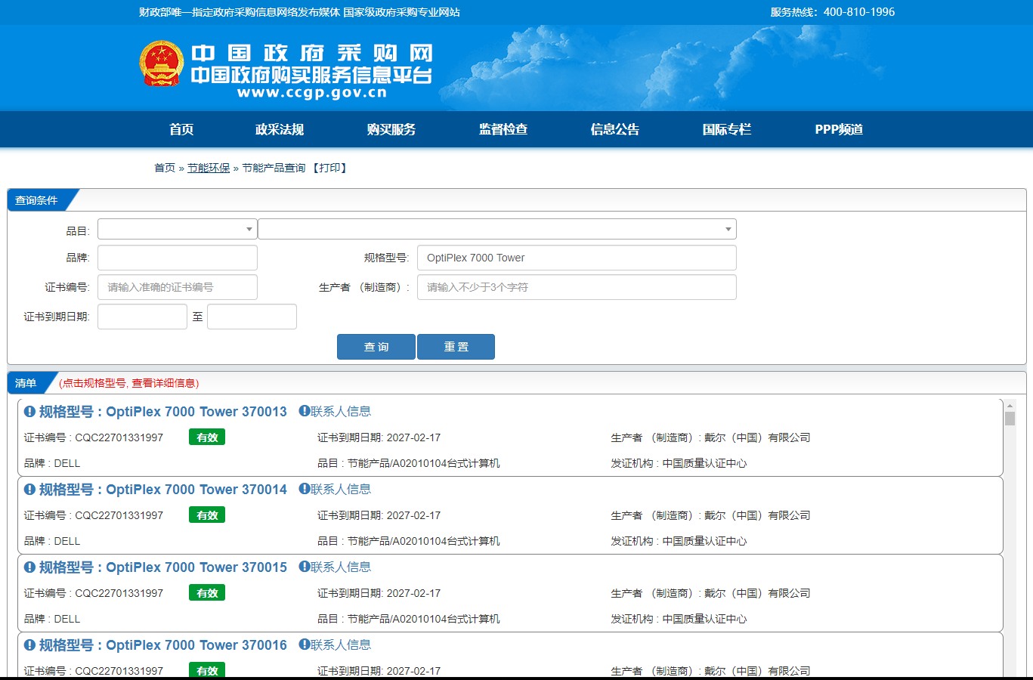Go to 监督检查 in the navigation bar

503,129
